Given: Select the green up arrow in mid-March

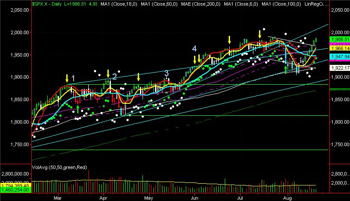Looking at the screenshot, I should 78,109.
